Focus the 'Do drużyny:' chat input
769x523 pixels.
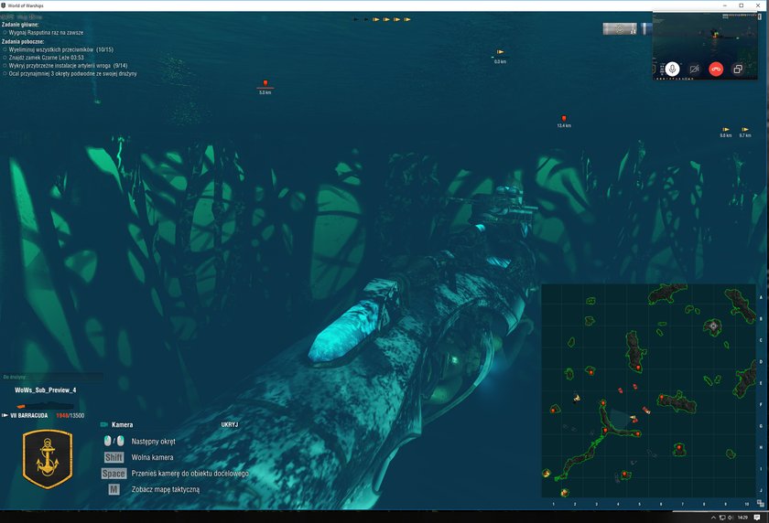click(52, 377)
